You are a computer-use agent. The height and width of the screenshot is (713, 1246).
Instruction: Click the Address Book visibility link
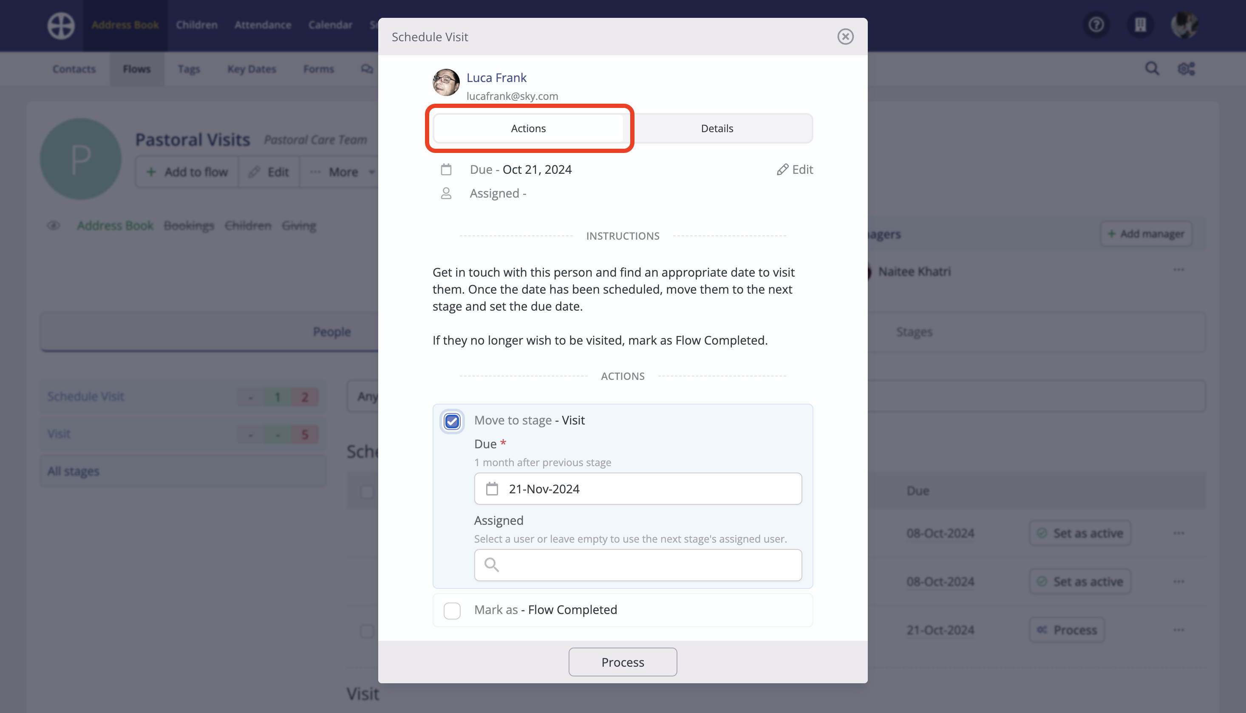tap(115, 225)
